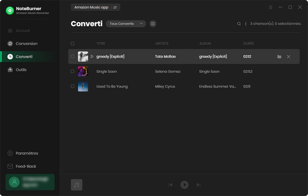The image size is (308, 196).
Task: Click the Endless Summer Va... album cell
Action: [218, 86]
